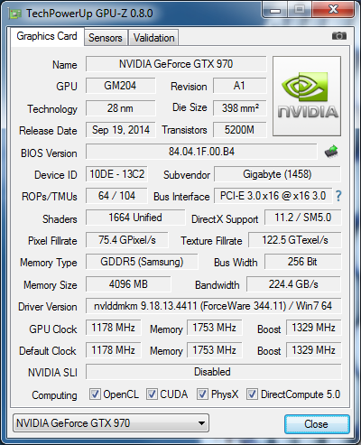The image size is (361, 445).
Task: Click the Bus Width field 256 Bit
Action: [x=303, y=262]
